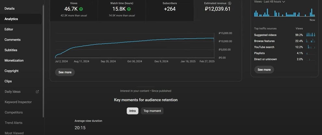The image size is (322, 135).
Task: Click the Playlists sparkline chart
Action: [311, 53]
